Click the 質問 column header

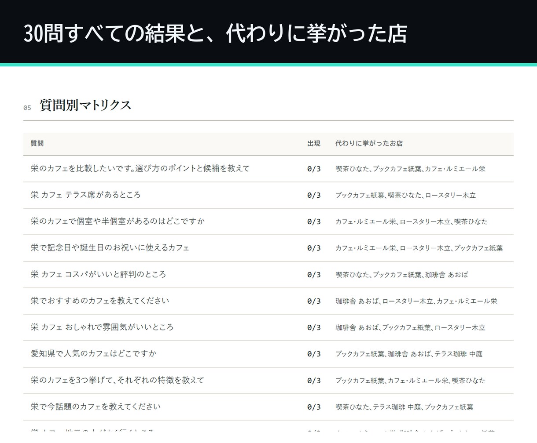37,143
